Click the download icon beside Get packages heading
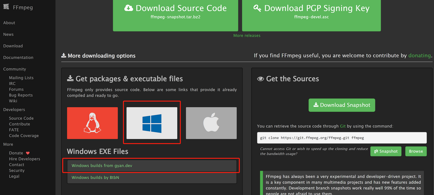The width and height of the screenshot is (434, 195). tap(70, 79)
